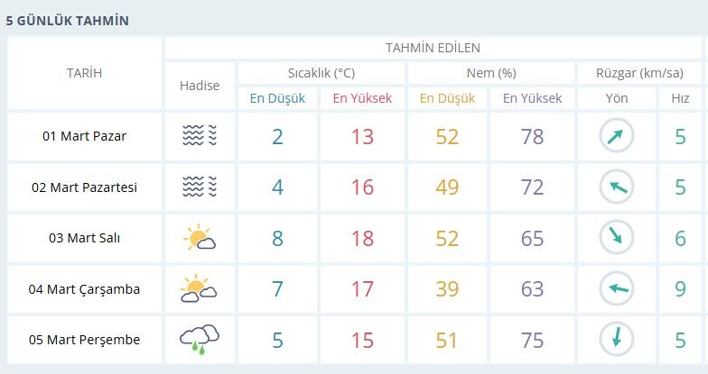Image resolution: width=708 pixels, height=374 pixels.
Task: Click the lowest humidity value 39
Action: click(447, 289)
